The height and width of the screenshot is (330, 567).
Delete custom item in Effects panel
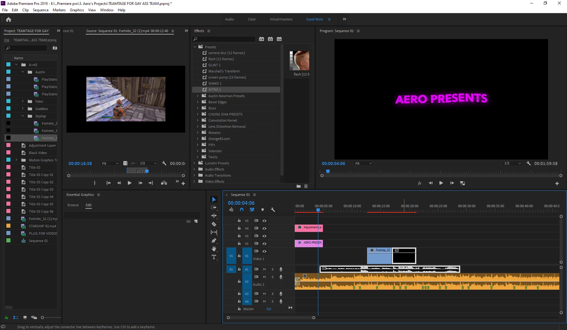[x=306, y=186]
